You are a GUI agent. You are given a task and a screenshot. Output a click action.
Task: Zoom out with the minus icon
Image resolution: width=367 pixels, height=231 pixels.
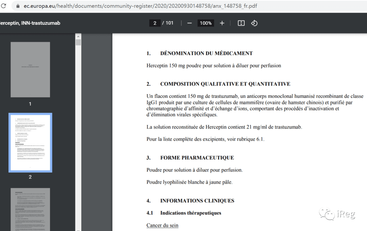tap(190, 23)
